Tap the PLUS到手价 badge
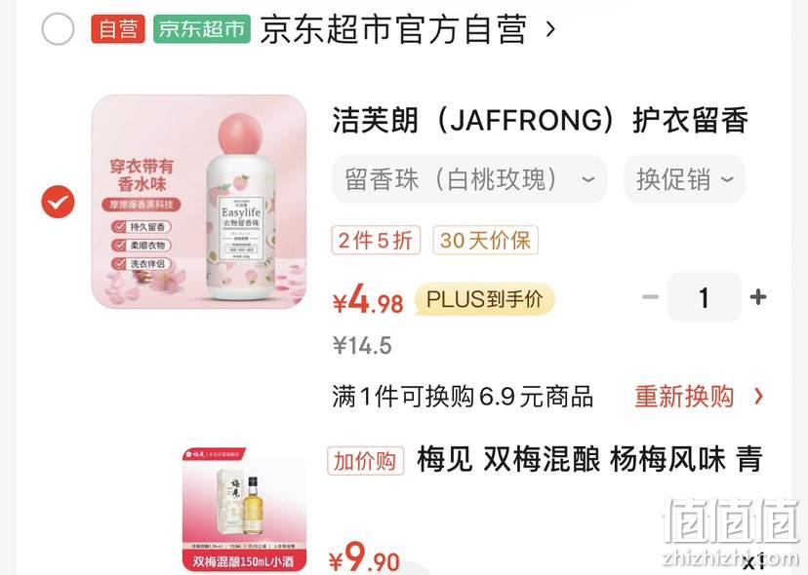The image size is (808, 575). (484, 298)
